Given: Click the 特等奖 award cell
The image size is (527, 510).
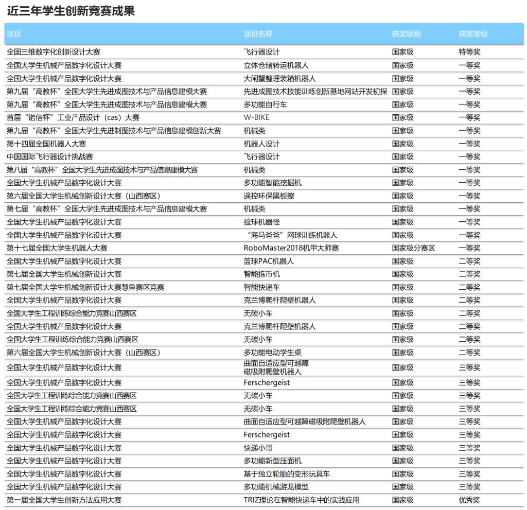Looking at the screenshot, I should (469, 52).
